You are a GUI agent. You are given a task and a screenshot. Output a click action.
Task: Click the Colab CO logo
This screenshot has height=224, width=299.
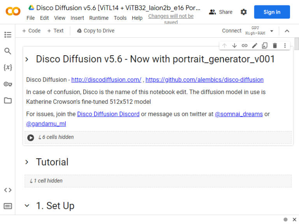[13, 11]
